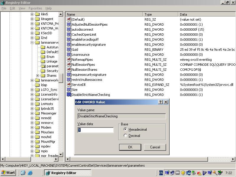
Task: Sort values by the Name column header
Action: tap(104, 14)
